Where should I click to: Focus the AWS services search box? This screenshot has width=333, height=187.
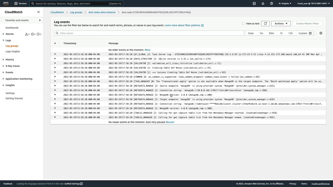(x=76, y=3)
